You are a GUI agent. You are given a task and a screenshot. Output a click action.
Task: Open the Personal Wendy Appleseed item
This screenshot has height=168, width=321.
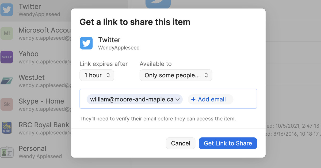[x=40, y=152]
